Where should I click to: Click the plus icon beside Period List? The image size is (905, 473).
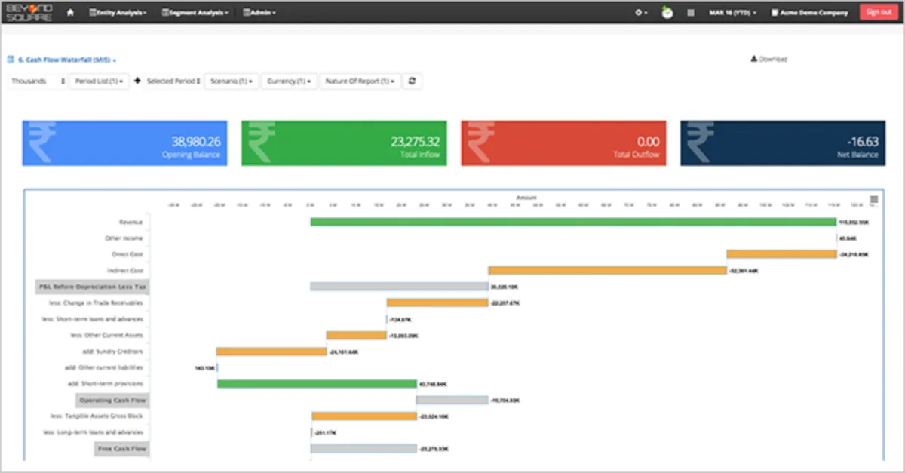click(137, 81)
